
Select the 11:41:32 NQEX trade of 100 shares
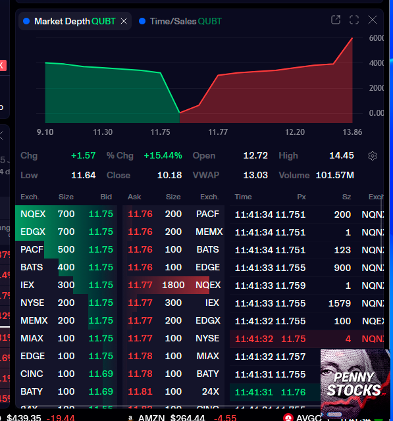(307, 321)
